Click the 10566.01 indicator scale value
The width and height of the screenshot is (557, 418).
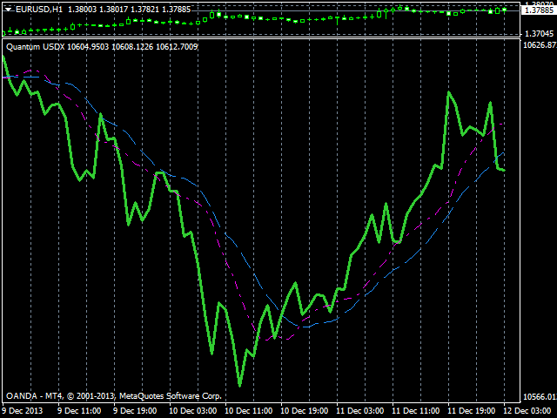tap(540, 396)
